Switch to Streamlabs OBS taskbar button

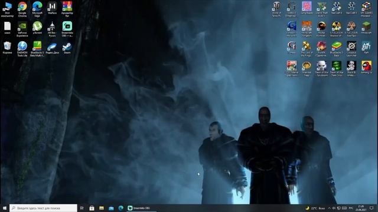coord(142,208)
